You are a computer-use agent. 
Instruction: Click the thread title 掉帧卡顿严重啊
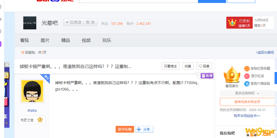[76, 67]
